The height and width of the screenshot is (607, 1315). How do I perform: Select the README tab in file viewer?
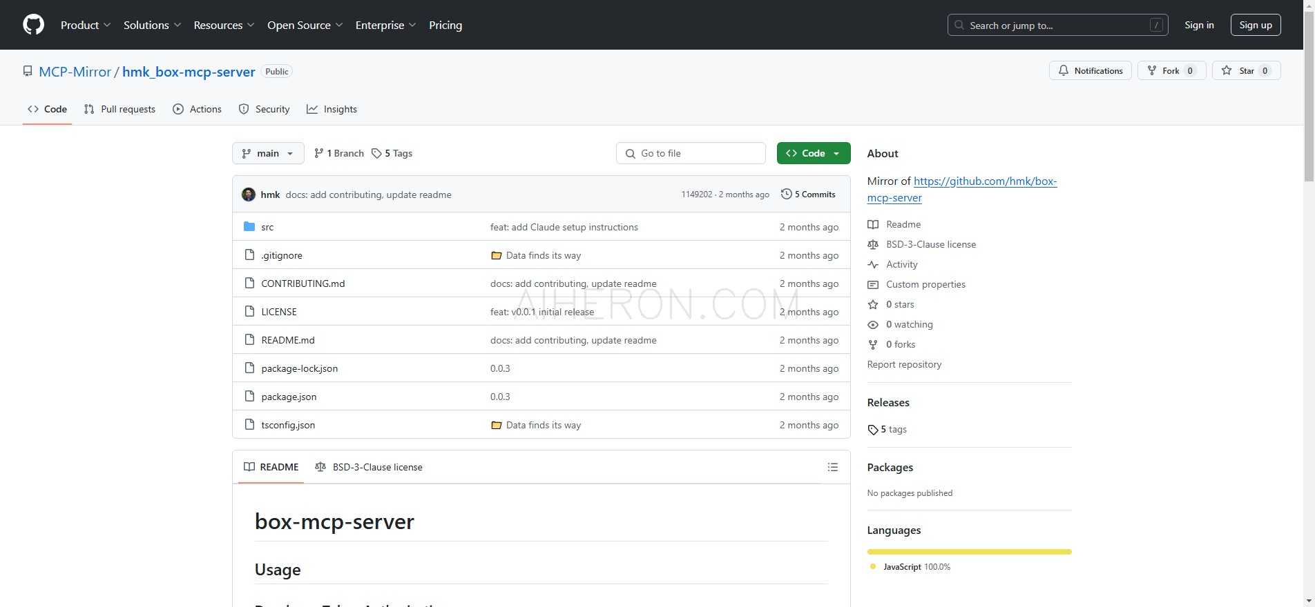pos(271,467)
